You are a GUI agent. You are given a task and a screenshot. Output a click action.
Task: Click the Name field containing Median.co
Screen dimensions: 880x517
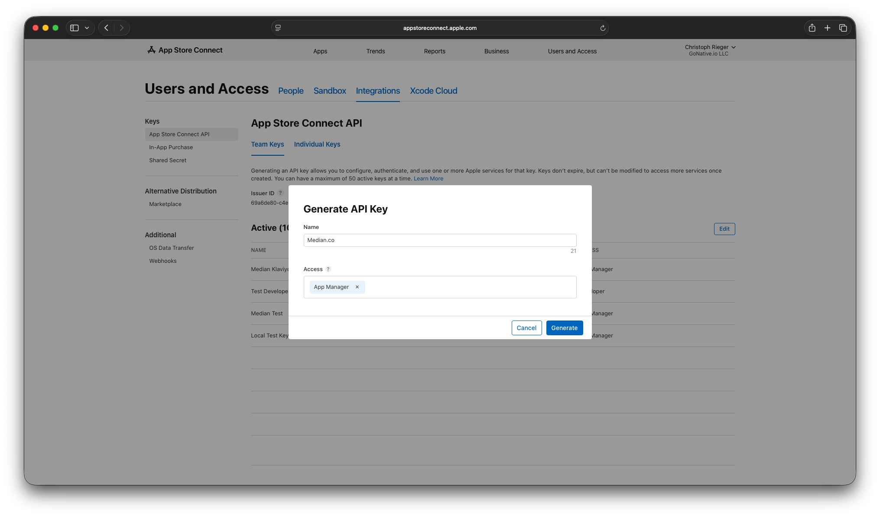[x=440, y=240]
